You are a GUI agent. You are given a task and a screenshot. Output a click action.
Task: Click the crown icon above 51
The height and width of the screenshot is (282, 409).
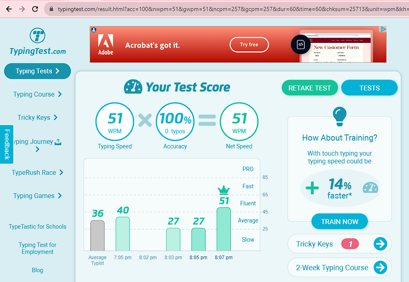tap(224, 190)
